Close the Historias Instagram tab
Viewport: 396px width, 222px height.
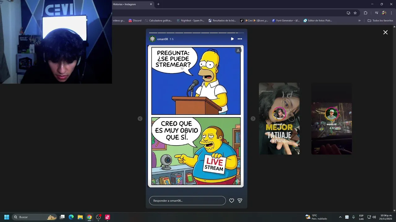[x=151, y=4]
